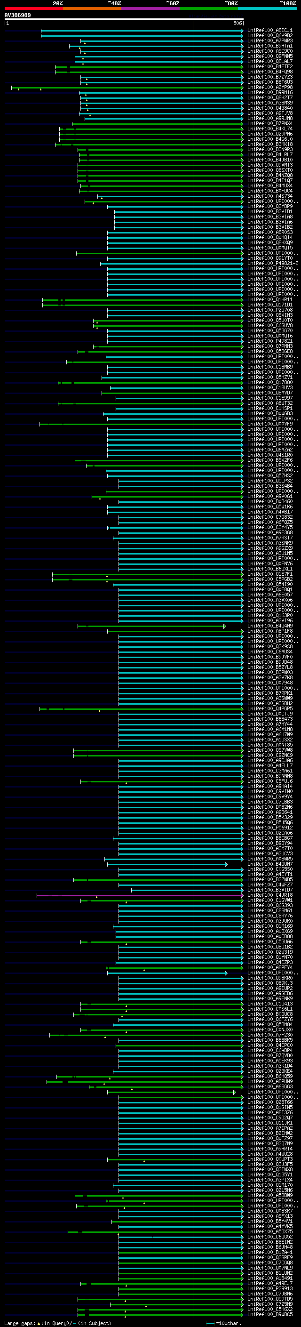This screenshot has width=301, height=1327.
Task: Click the white query sequence bar
Action: (x=124, y=20)
